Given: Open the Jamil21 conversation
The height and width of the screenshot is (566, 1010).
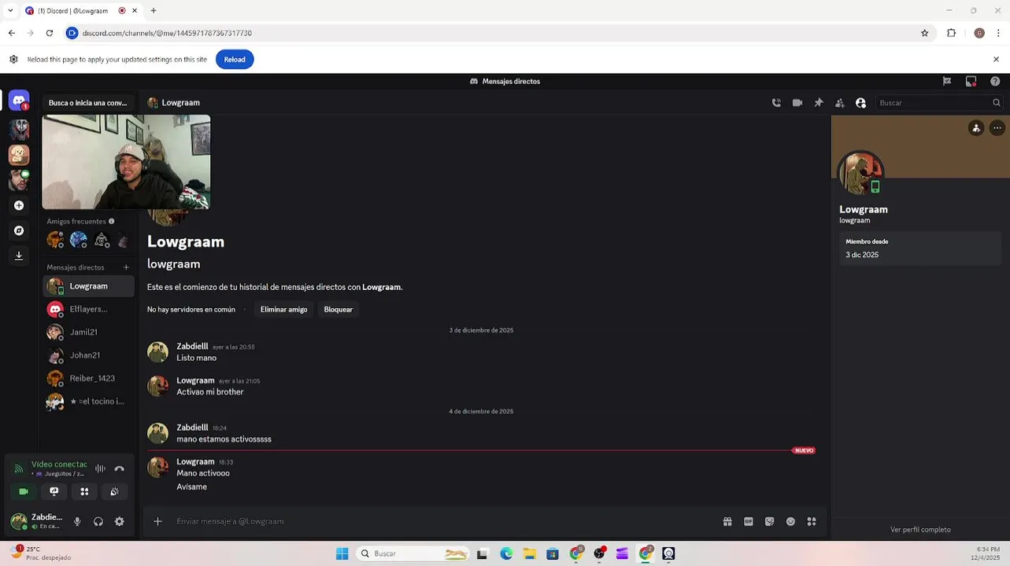Looking at the screenshot, I should [x=89, y=333].
